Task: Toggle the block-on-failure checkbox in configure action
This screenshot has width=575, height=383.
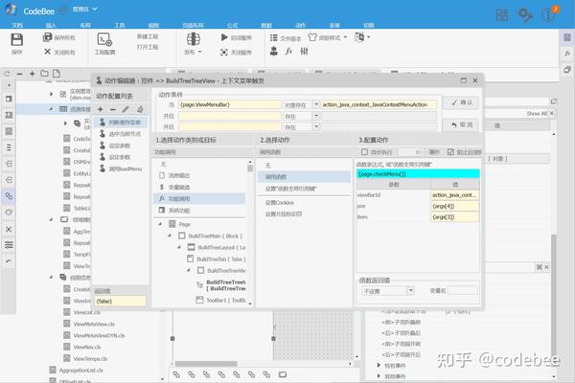Action: (450, 151)
